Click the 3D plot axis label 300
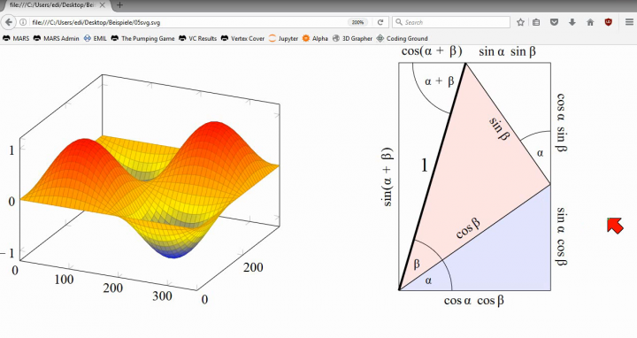637x338 pixels. (x=162, y=296)
